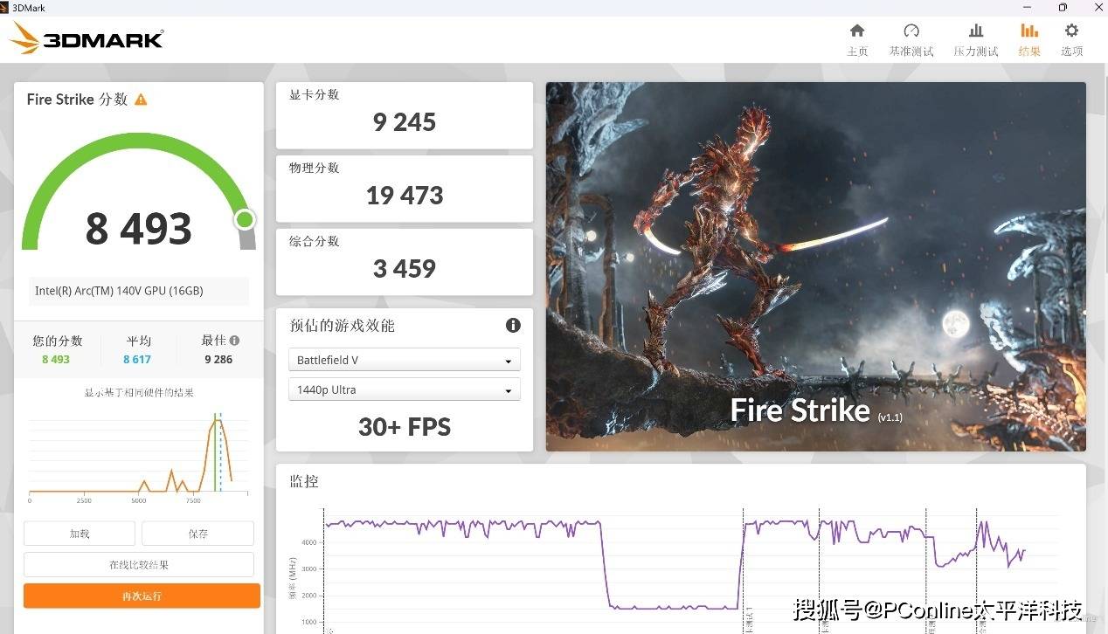Click the physics score 19 473 value
Viewport: 1108px width, 634px height.
click(x=404, y=196)
